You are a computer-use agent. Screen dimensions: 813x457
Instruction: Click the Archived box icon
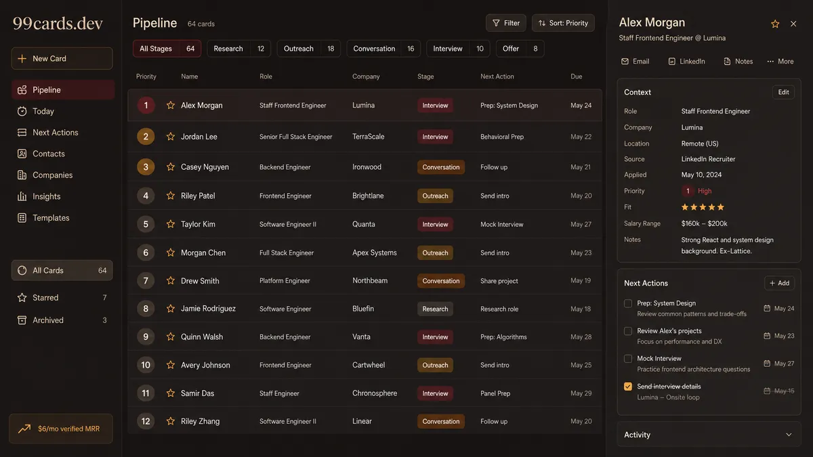[x=22, y=320]
